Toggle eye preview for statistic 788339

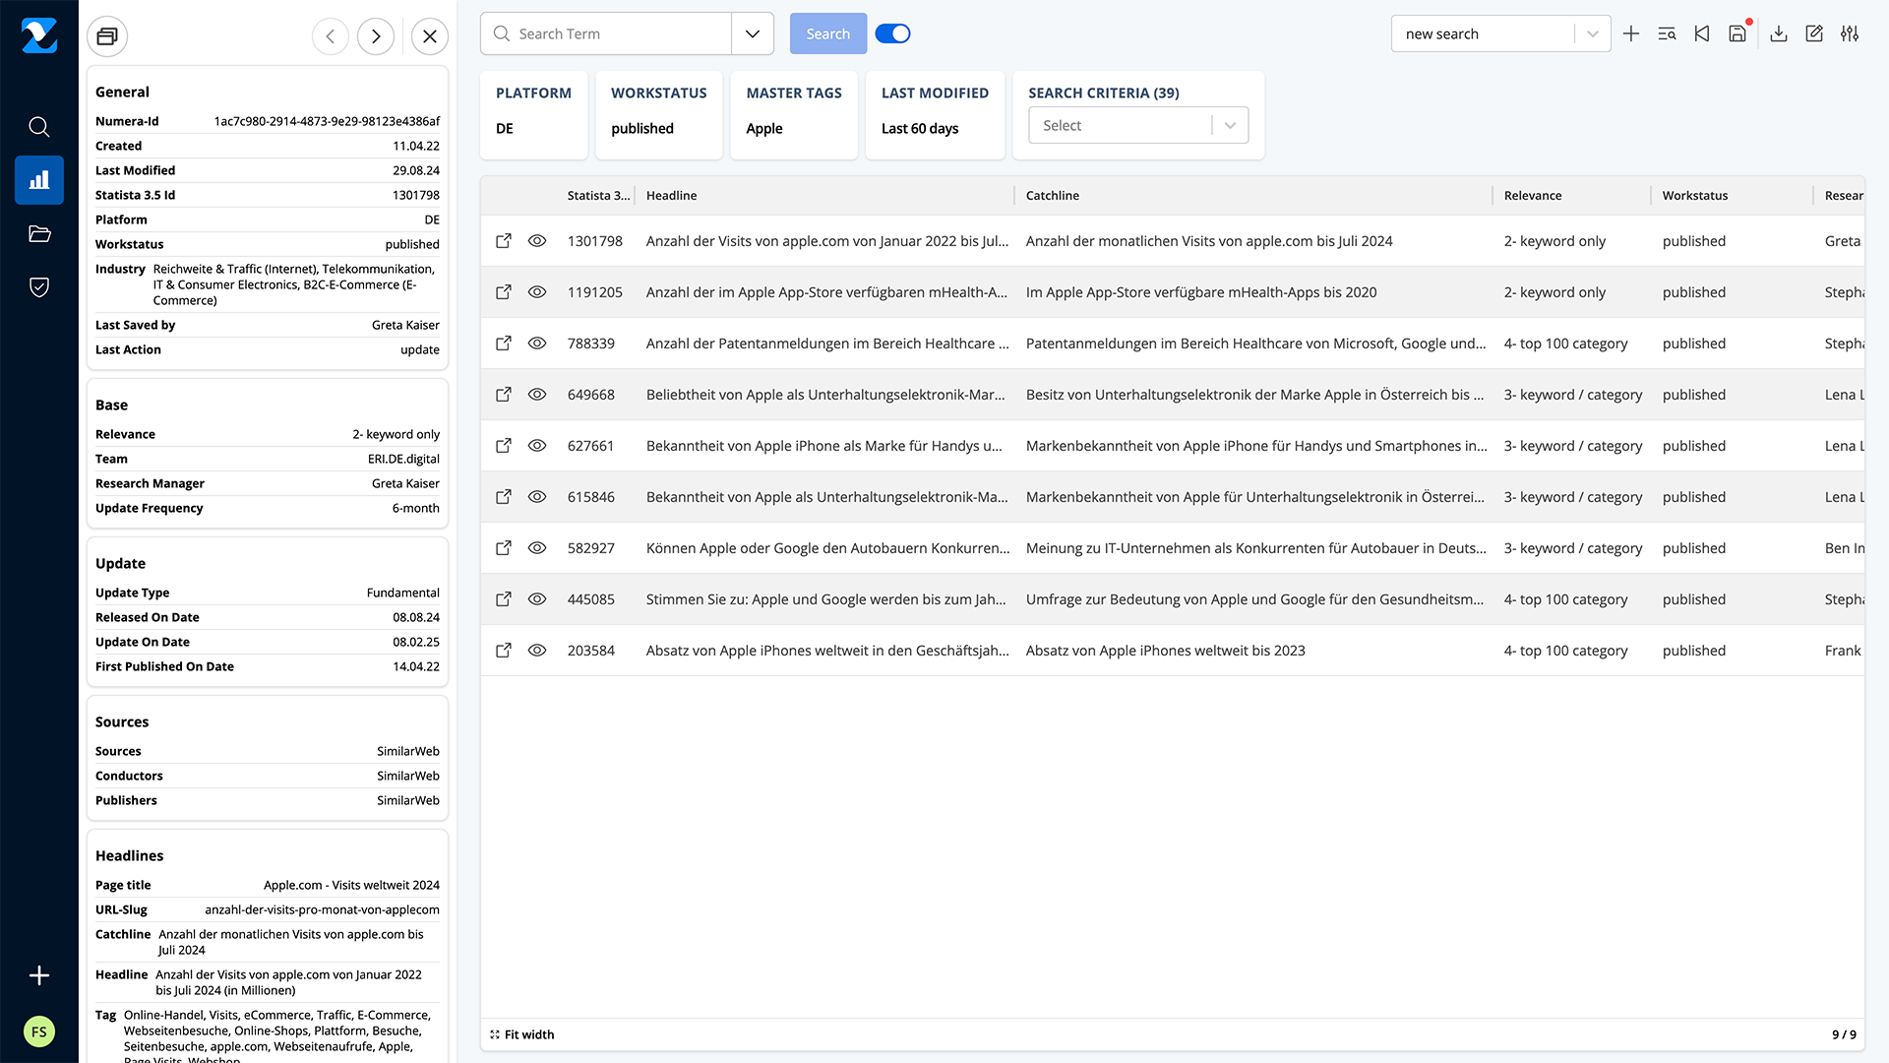537,344
